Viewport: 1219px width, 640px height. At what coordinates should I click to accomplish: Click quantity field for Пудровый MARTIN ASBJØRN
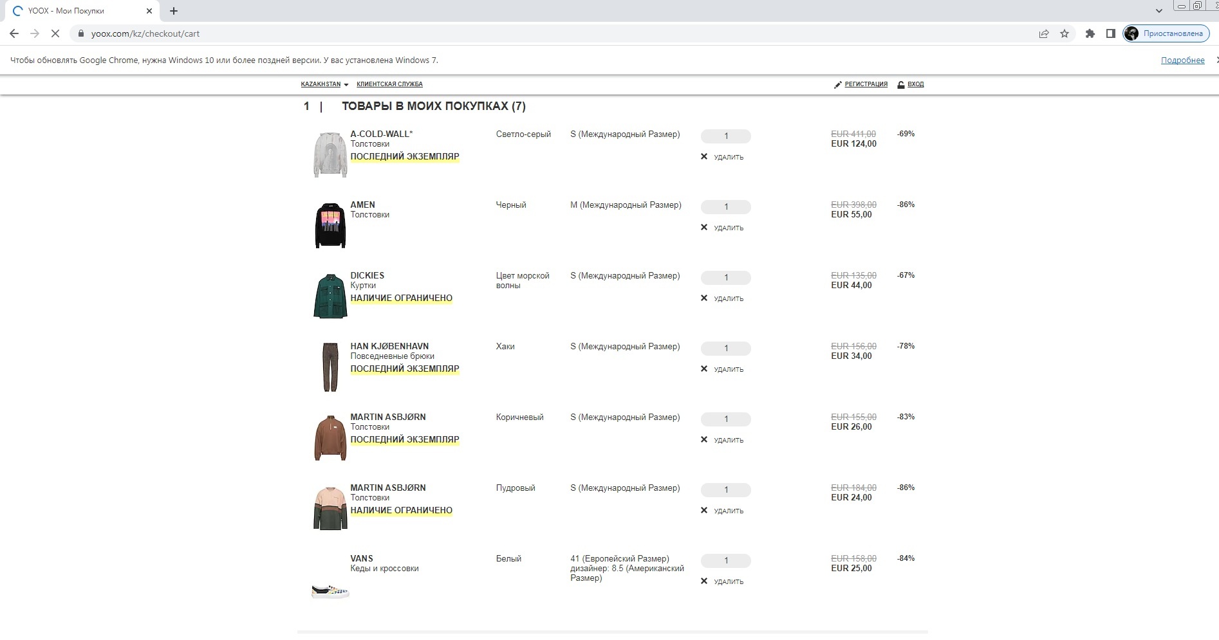(x=726, y=490)
